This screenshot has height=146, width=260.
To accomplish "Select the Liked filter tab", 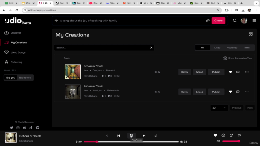I will [217, 47].
